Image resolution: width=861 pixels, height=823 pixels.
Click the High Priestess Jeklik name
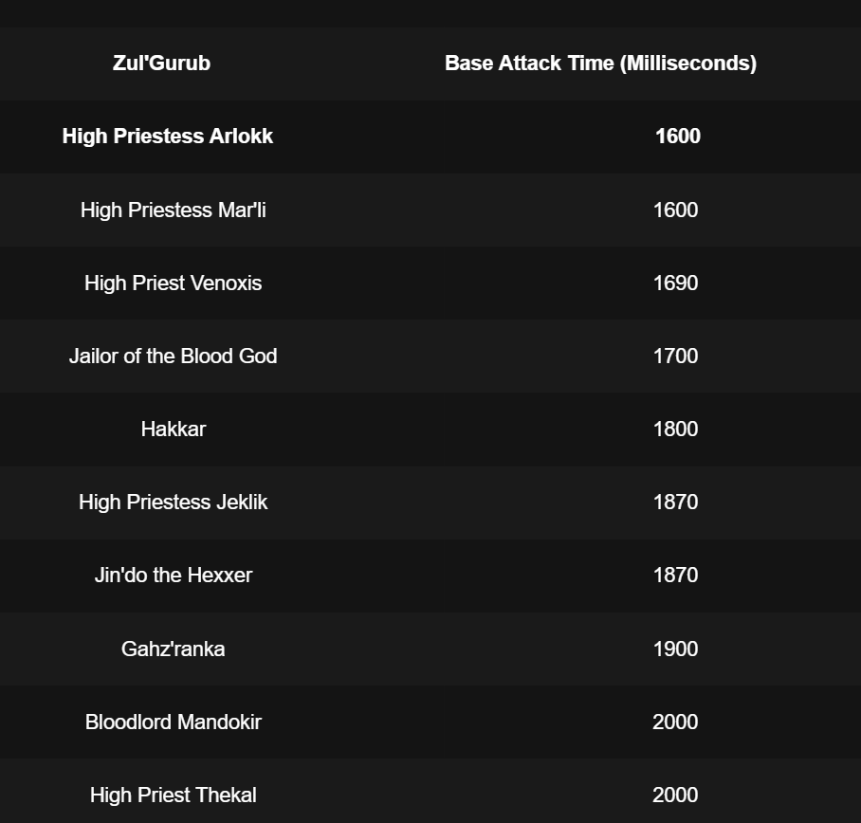(x=173, y=502)
